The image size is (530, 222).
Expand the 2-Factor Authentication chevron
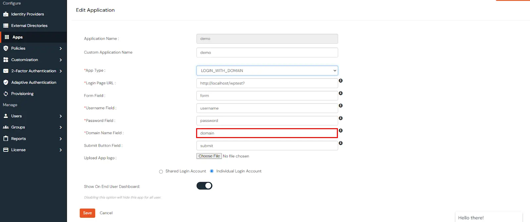61,71
